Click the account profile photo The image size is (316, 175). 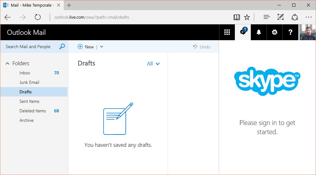[307, 32]
